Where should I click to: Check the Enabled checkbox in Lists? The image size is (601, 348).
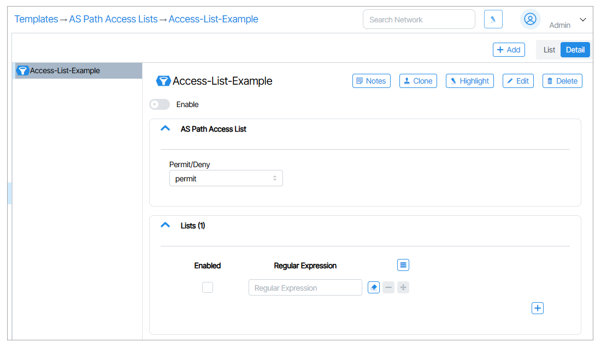[208, 287]
